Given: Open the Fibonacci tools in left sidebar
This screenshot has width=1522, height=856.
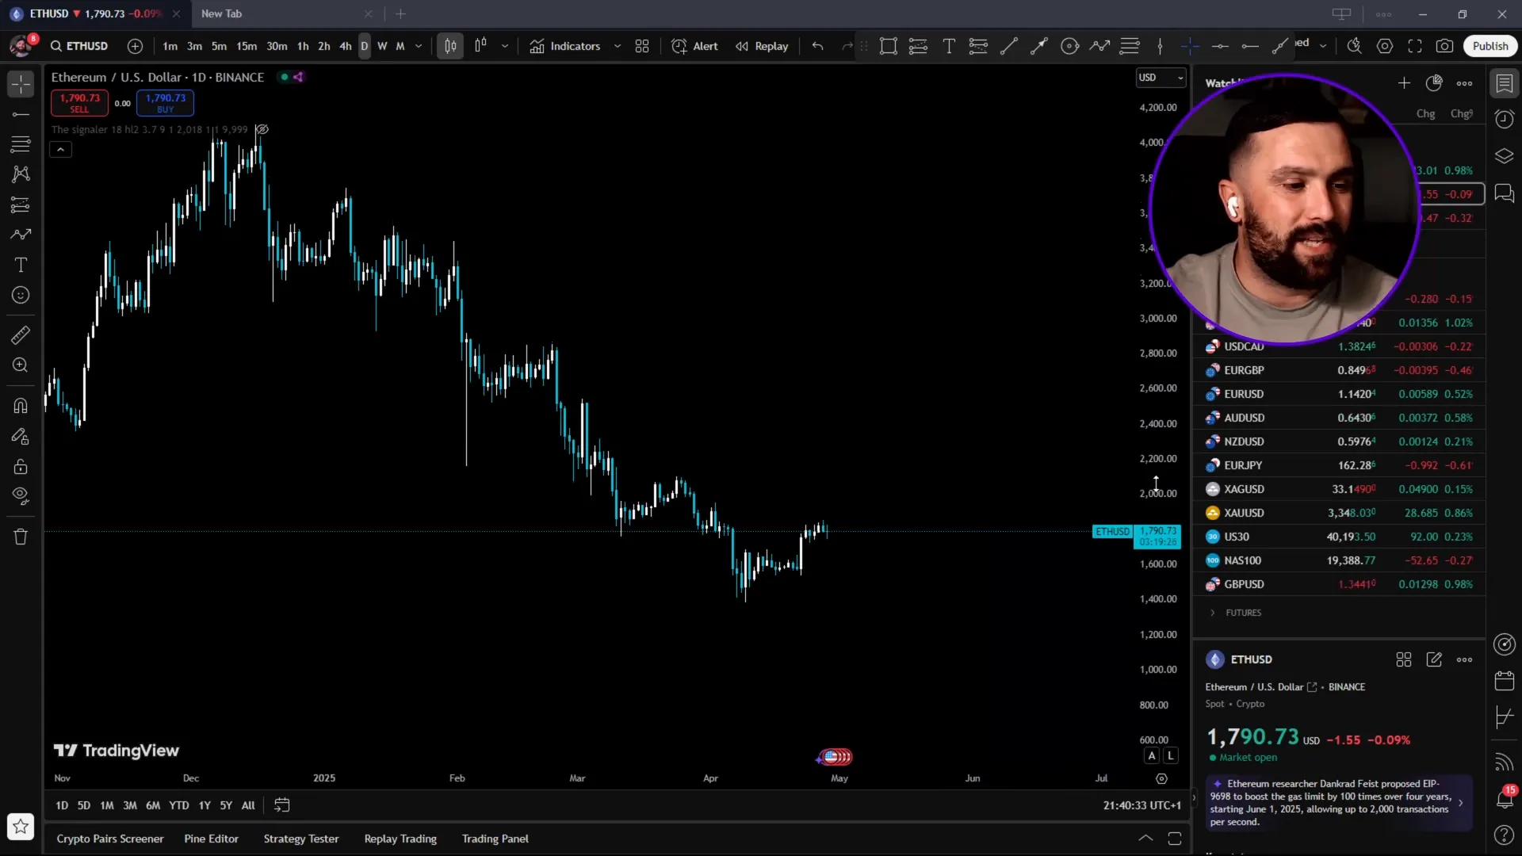Looking at the screenshot, I should [x=21, y=144].
